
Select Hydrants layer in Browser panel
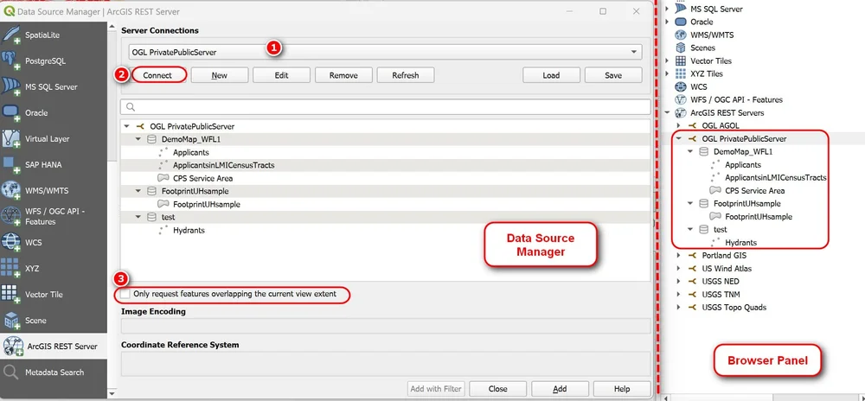pyautogui.click(x=741, y=242)
